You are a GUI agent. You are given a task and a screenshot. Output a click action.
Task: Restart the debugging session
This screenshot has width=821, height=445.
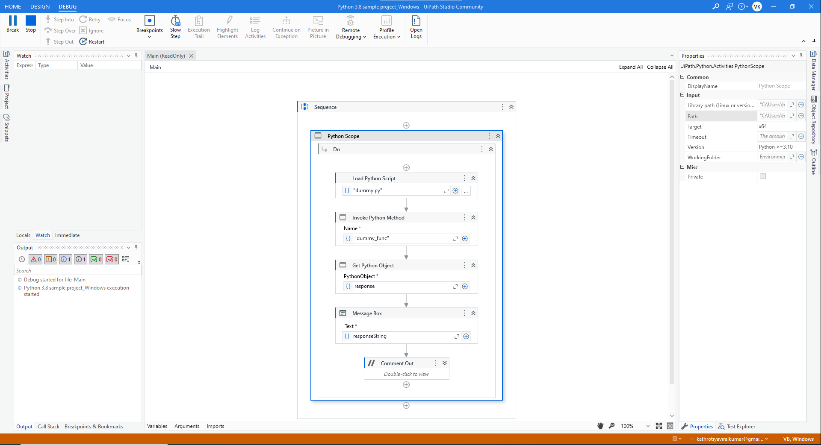coord(92,41)
